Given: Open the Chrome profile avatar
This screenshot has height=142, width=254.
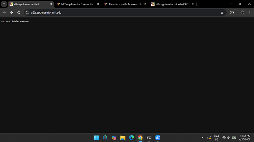Looking at the screenshot, I should coord(243,12).
